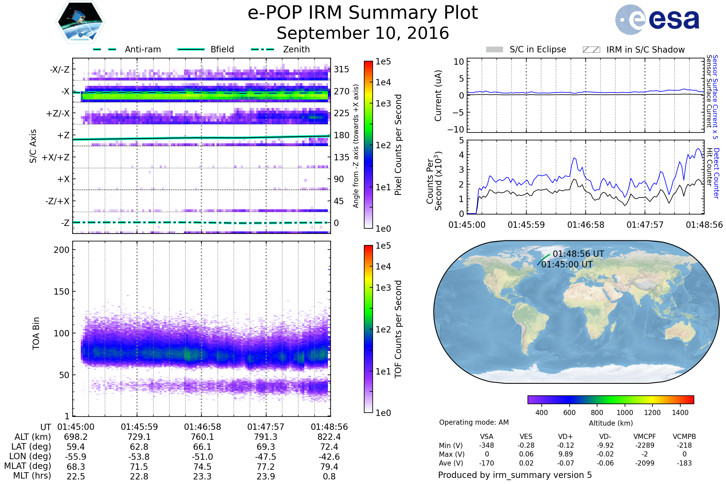
Task: Click the TOA Bin axis label
Action: (x=36, y=333)
